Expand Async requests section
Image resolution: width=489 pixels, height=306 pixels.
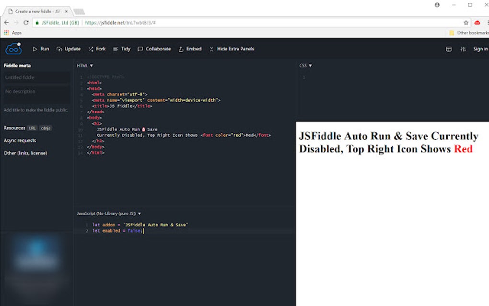click(x=20, y=141)
